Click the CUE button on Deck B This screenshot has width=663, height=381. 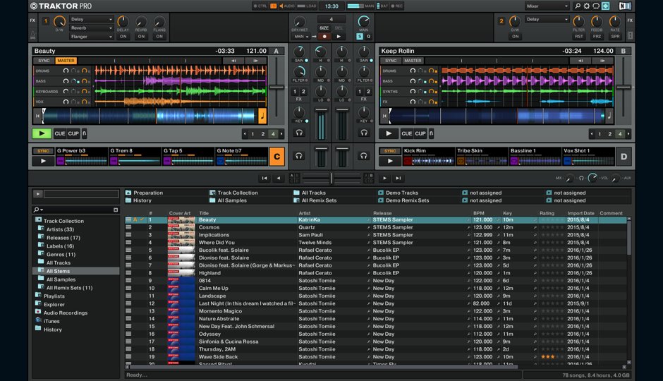point(407,133)
